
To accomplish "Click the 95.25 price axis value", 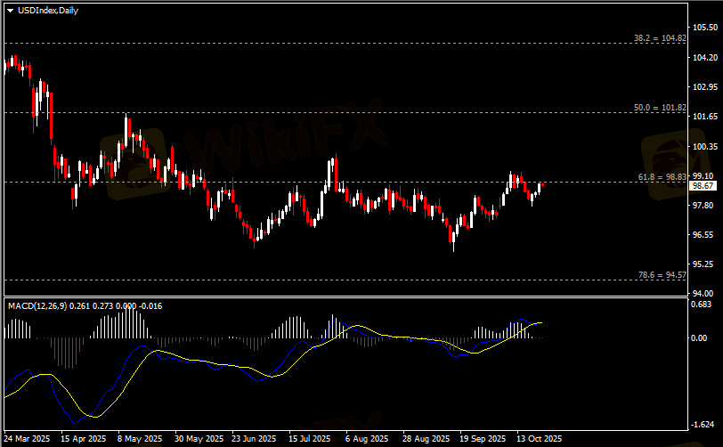I will coord(703,264).
